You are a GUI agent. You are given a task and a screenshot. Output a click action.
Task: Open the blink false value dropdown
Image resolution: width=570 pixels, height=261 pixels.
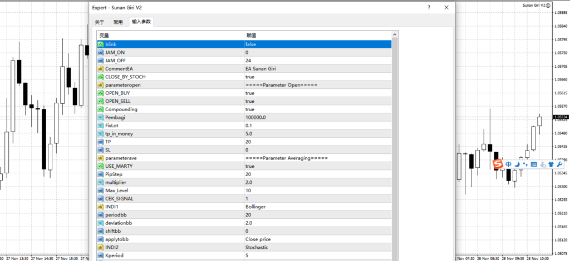317,44
